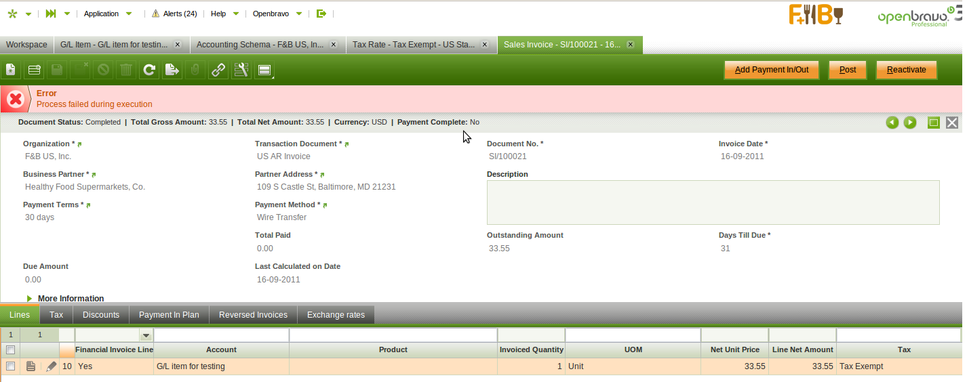Click the save and close toolbar icon

[x=80, y=70]
